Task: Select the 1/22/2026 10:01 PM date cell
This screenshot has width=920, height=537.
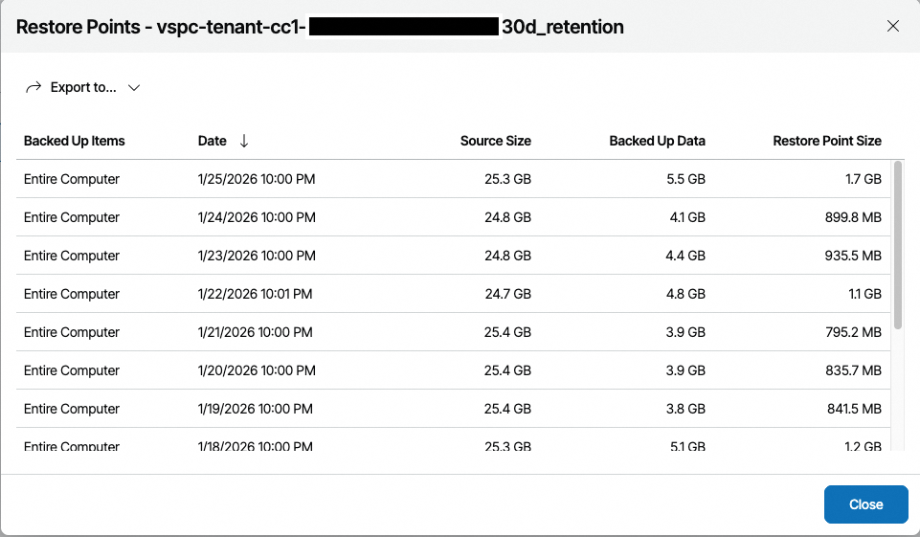Action: (255, 294)
